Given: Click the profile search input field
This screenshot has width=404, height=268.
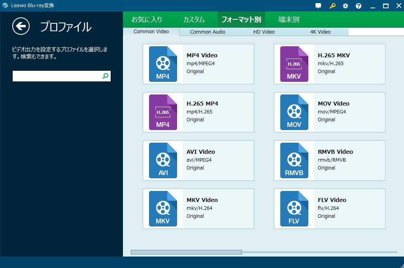Looking at the screenshot, I should click(57, 76).
